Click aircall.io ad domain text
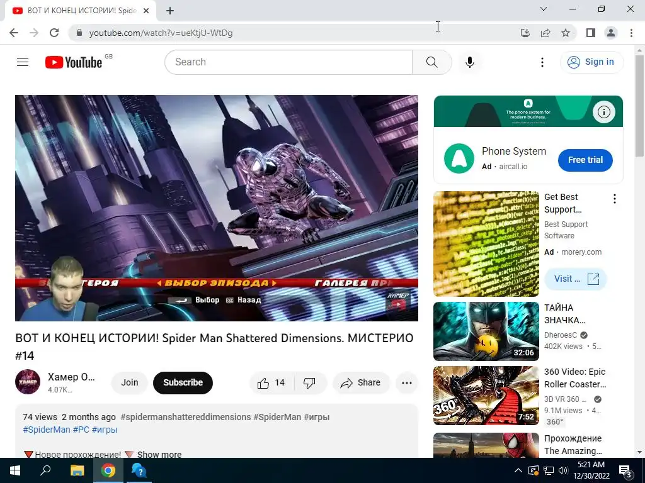645x483 pixels. [x=513, y=166]
